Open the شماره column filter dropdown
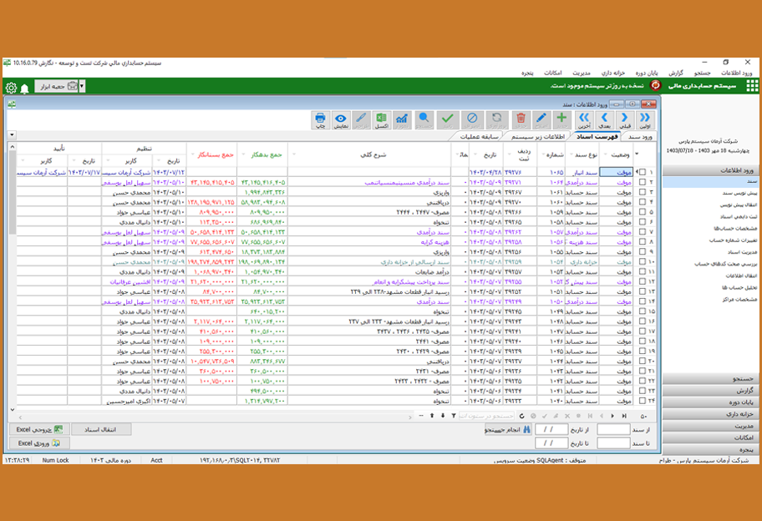The height and width of the screenshot is (521, 762). pyautogui.click(x=543, y=155)
